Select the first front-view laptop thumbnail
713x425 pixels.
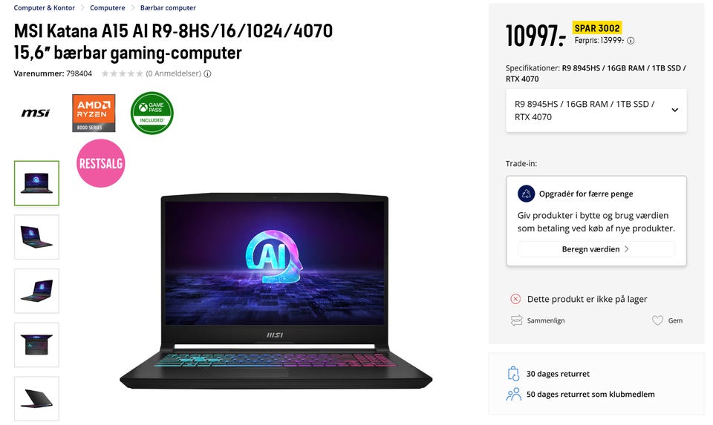pos(37,183)
